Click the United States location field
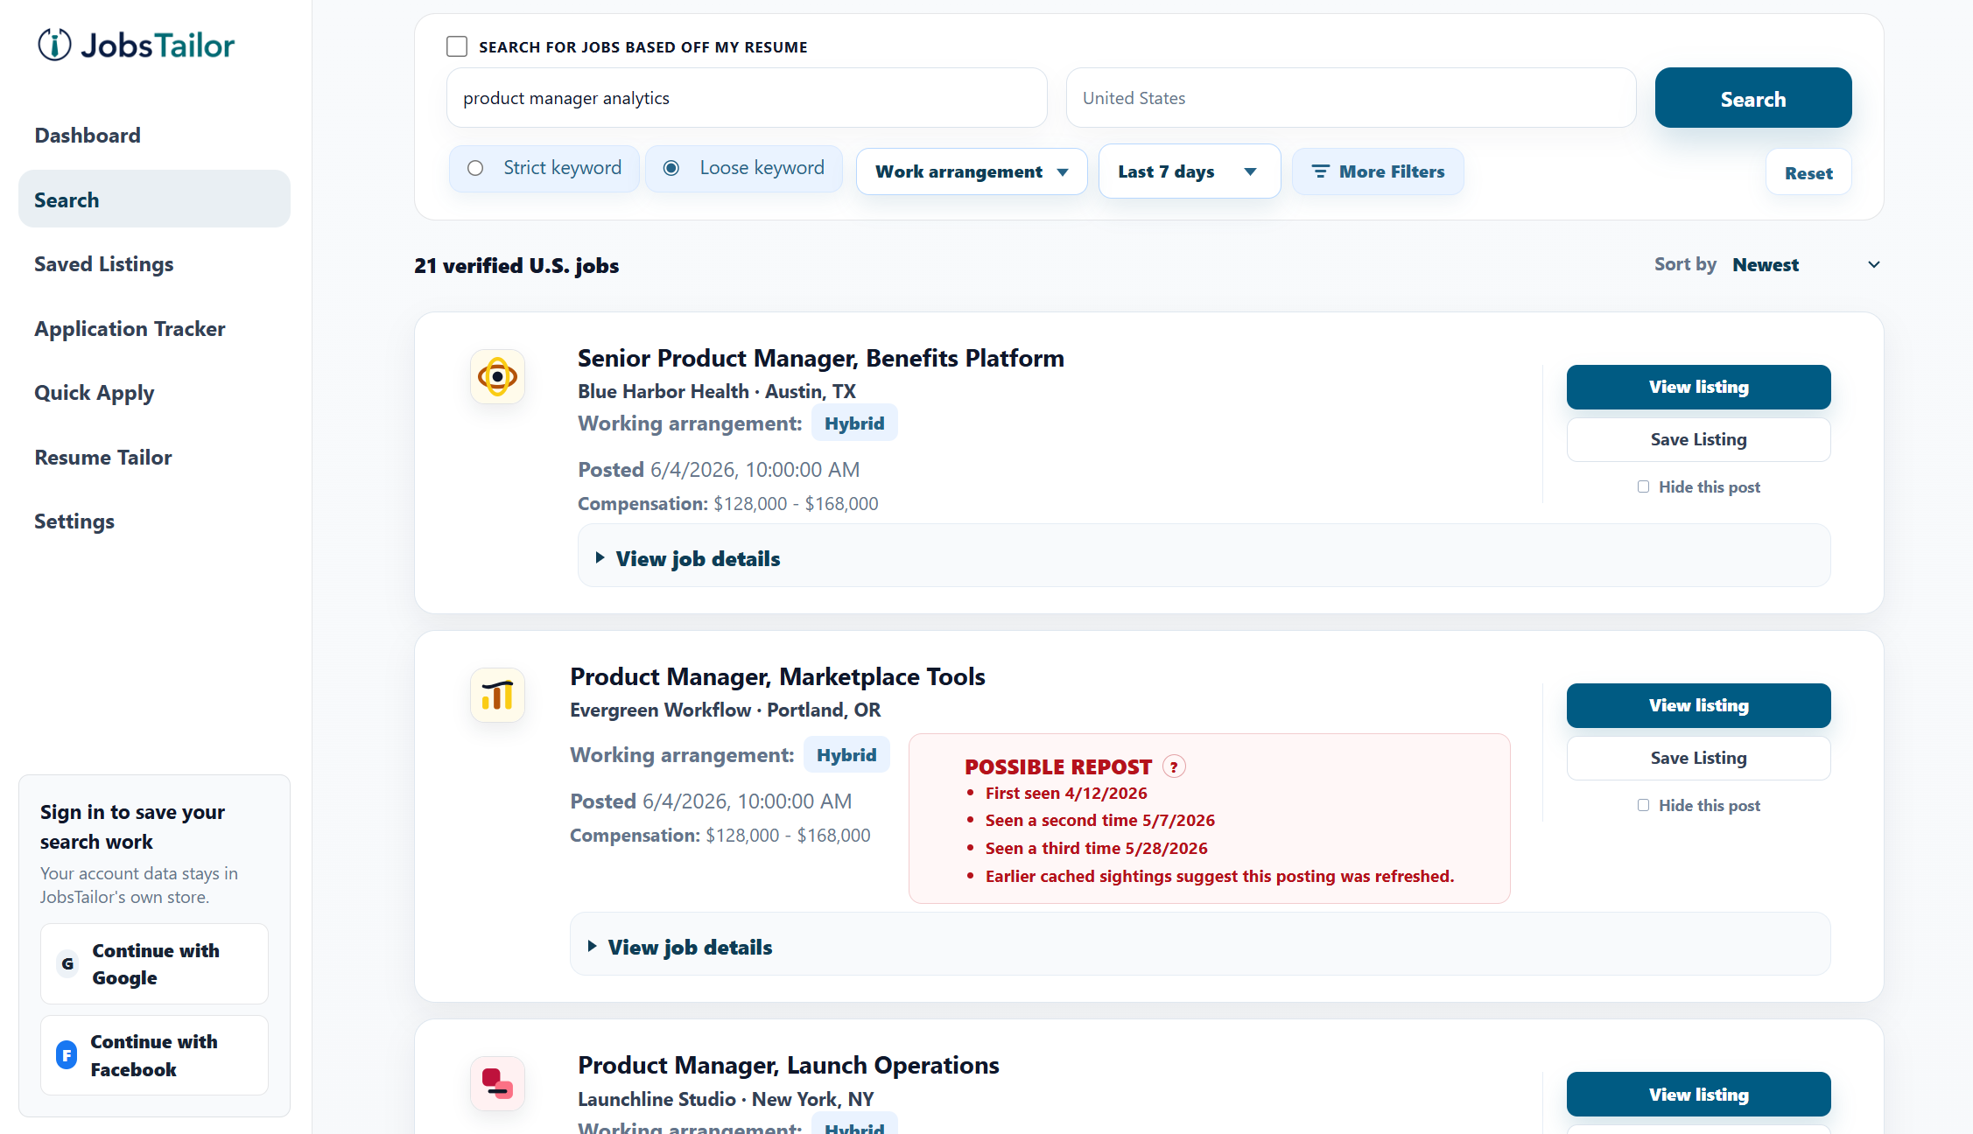This screenshot has height=1134, width=1973. [x=1351, y=98]
